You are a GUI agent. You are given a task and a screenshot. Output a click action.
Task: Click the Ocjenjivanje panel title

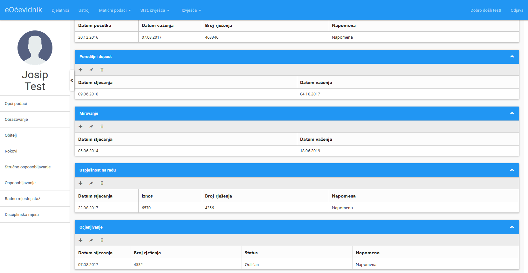point(91,227)
